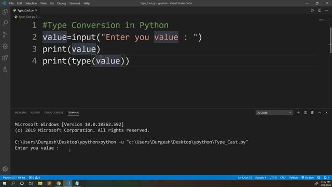332x187 pixels.
Task: Split the editor to the right
Action: pos(320,10)
